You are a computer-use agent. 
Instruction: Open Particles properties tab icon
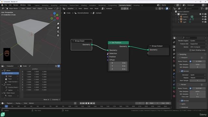pyautogui.click(x=174, y=77)
